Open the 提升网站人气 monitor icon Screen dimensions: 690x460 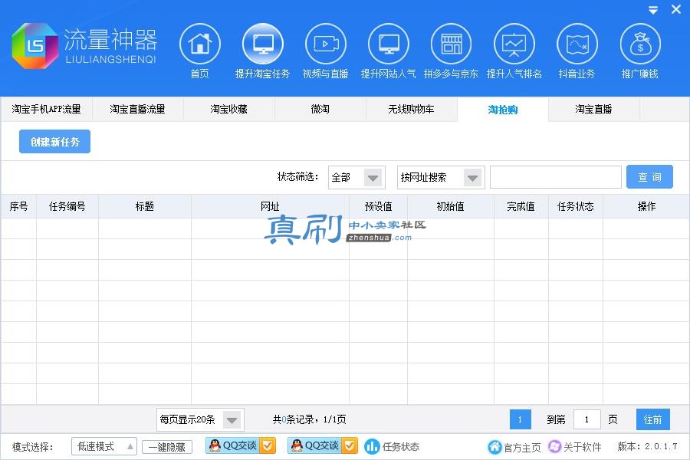(389, 44)
